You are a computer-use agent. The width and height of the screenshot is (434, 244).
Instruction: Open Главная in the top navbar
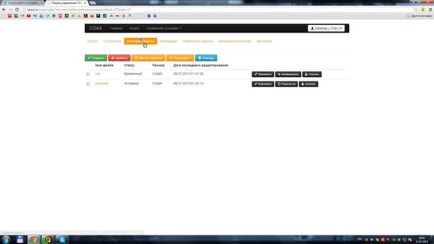[x=116, y=28]
